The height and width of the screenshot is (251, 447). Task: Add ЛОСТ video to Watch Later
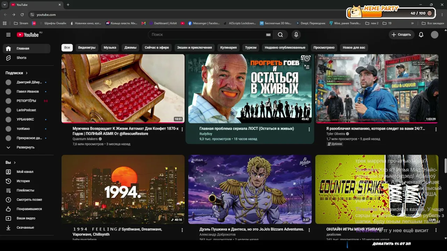coord(307,59)
